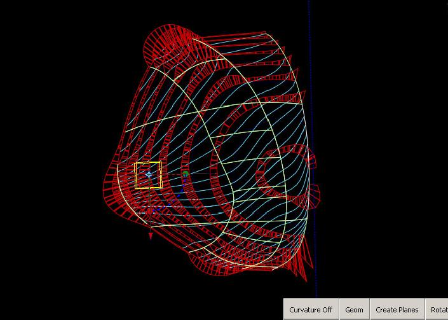448x320 pixels.
Task: Click the red downward arrowhead below yellow box
Action: click(x=151, y=237)
